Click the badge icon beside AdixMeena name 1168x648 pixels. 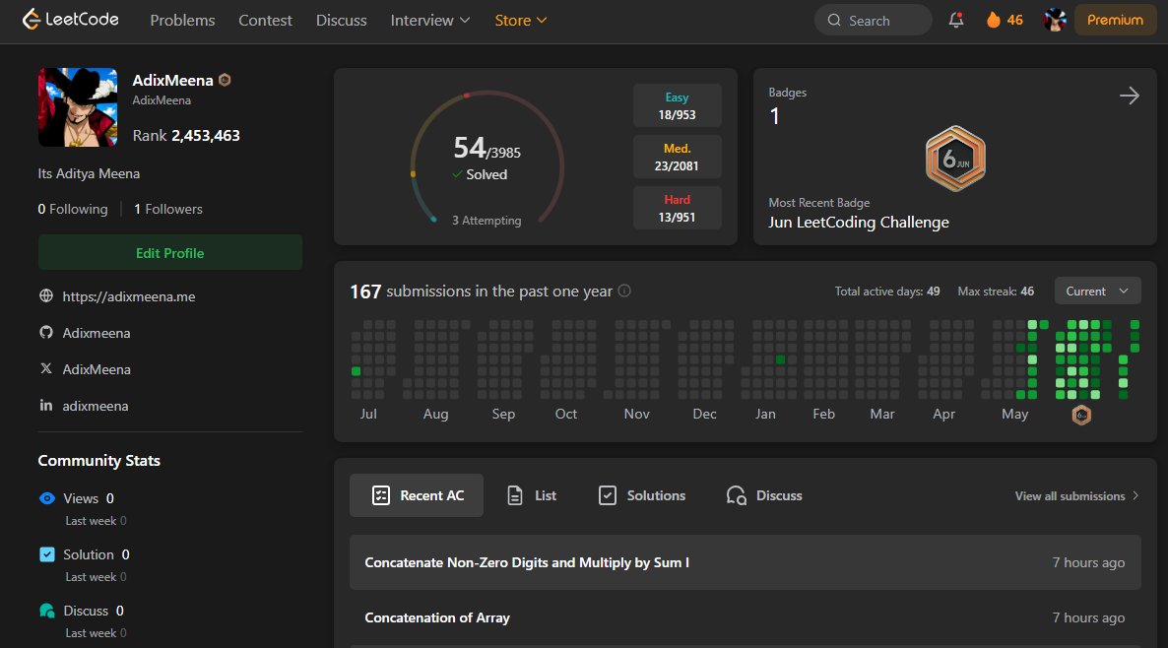(225, 80)
